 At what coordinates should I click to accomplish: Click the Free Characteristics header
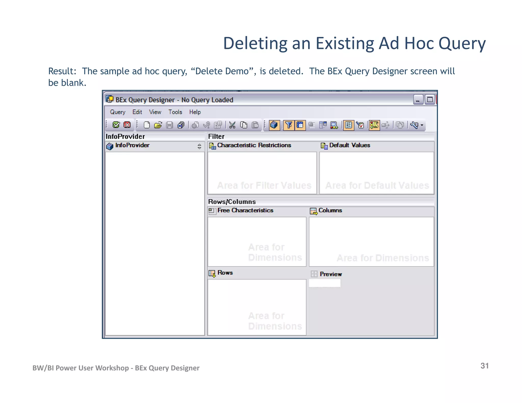(x=245, y=210)
